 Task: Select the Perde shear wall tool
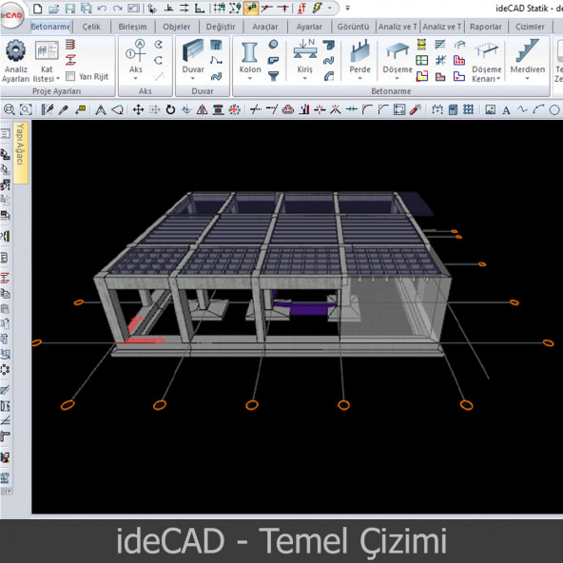(x=359, y=55)
